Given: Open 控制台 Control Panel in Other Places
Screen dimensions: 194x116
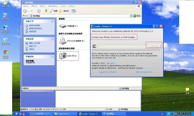Looking at the screenshot, I should pos(32,49).
